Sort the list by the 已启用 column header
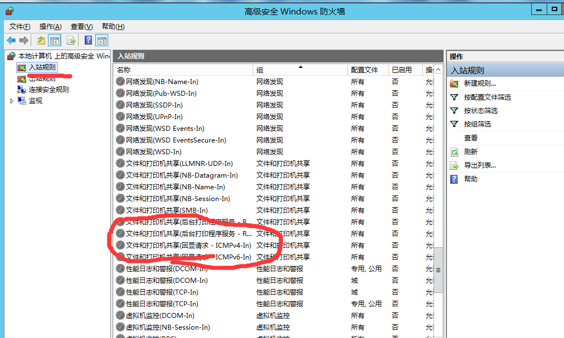The image size is (564, 338). click(x=401, y=70)
